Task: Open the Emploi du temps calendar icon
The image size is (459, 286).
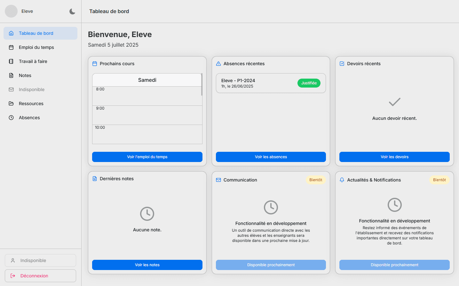Action: tap(11, 47)
